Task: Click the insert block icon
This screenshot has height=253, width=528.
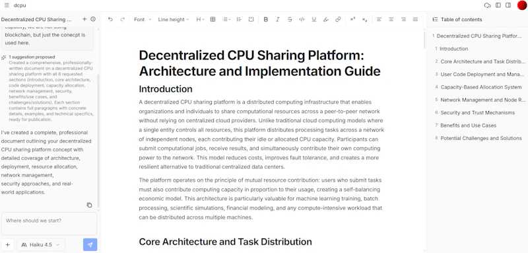Action: click(251, 20)
